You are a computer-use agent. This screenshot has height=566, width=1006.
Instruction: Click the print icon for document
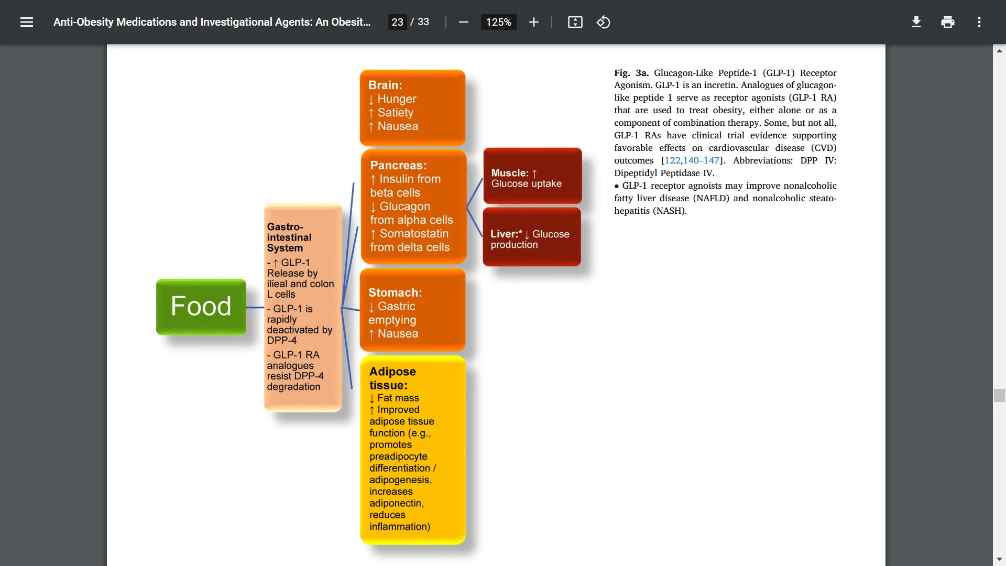(x=948, y=21)
